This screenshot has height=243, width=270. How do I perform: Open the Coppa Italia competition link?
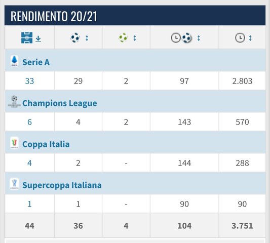click(x=46, y=144)
